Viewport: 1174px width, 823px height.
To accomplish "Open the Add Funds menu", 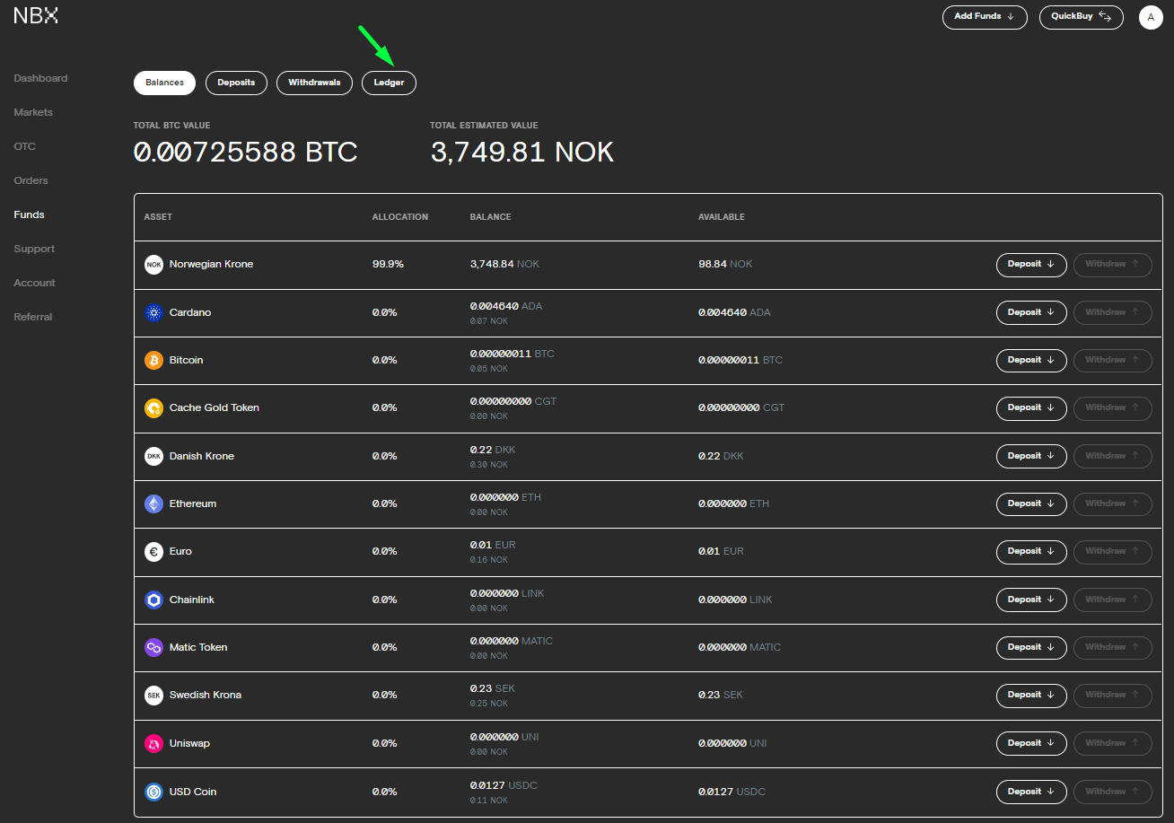I will click(x=984, y=17).
